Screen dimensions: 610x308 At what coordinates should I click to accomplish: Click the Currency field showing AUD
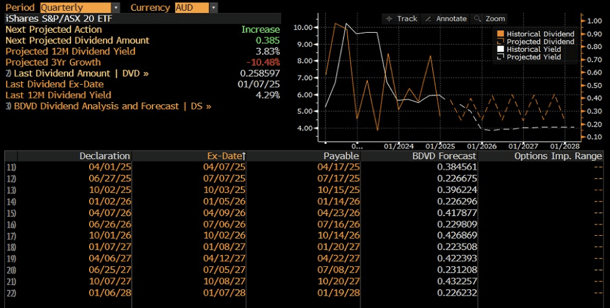(x=192, y=7)
